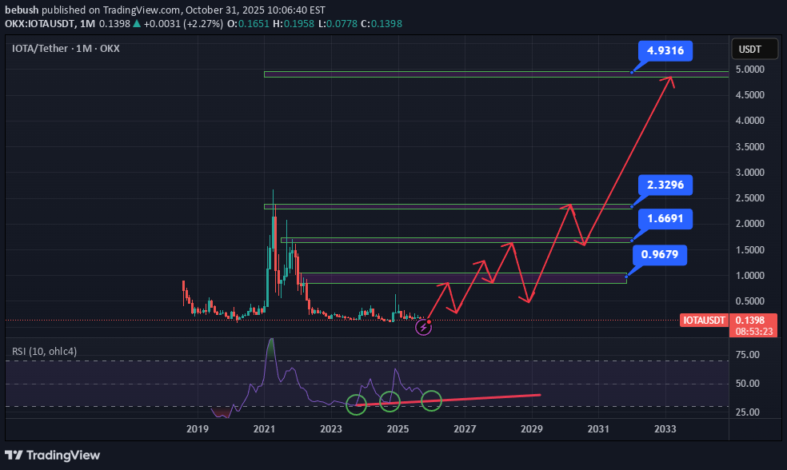Screen dimensions: 787x470
Task: Click the blue 4.9316 price target label
Action: pos(665,50)
